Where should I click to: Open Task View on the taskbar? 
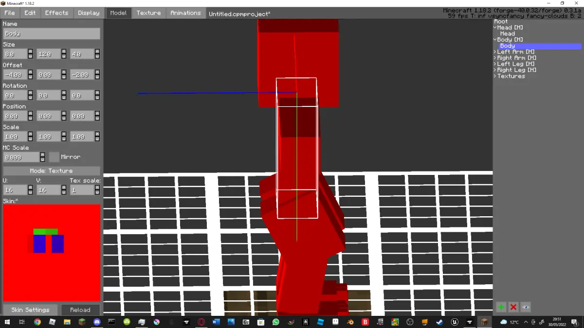tap(22, 322)
